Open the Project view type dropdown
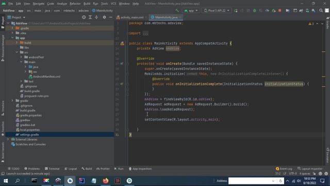This screenshot has width=330, height=186. 16,17
